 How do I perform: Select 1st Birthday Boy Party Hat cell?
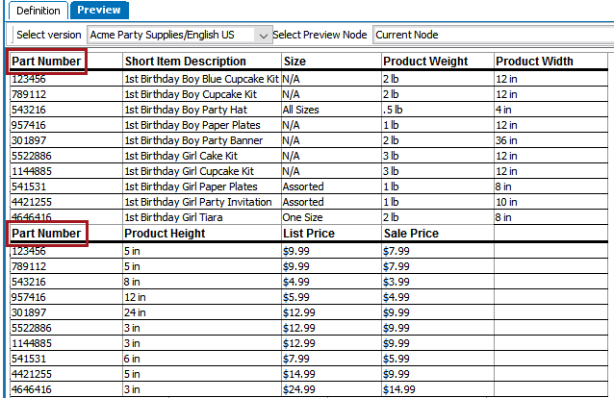coord(202,110)
